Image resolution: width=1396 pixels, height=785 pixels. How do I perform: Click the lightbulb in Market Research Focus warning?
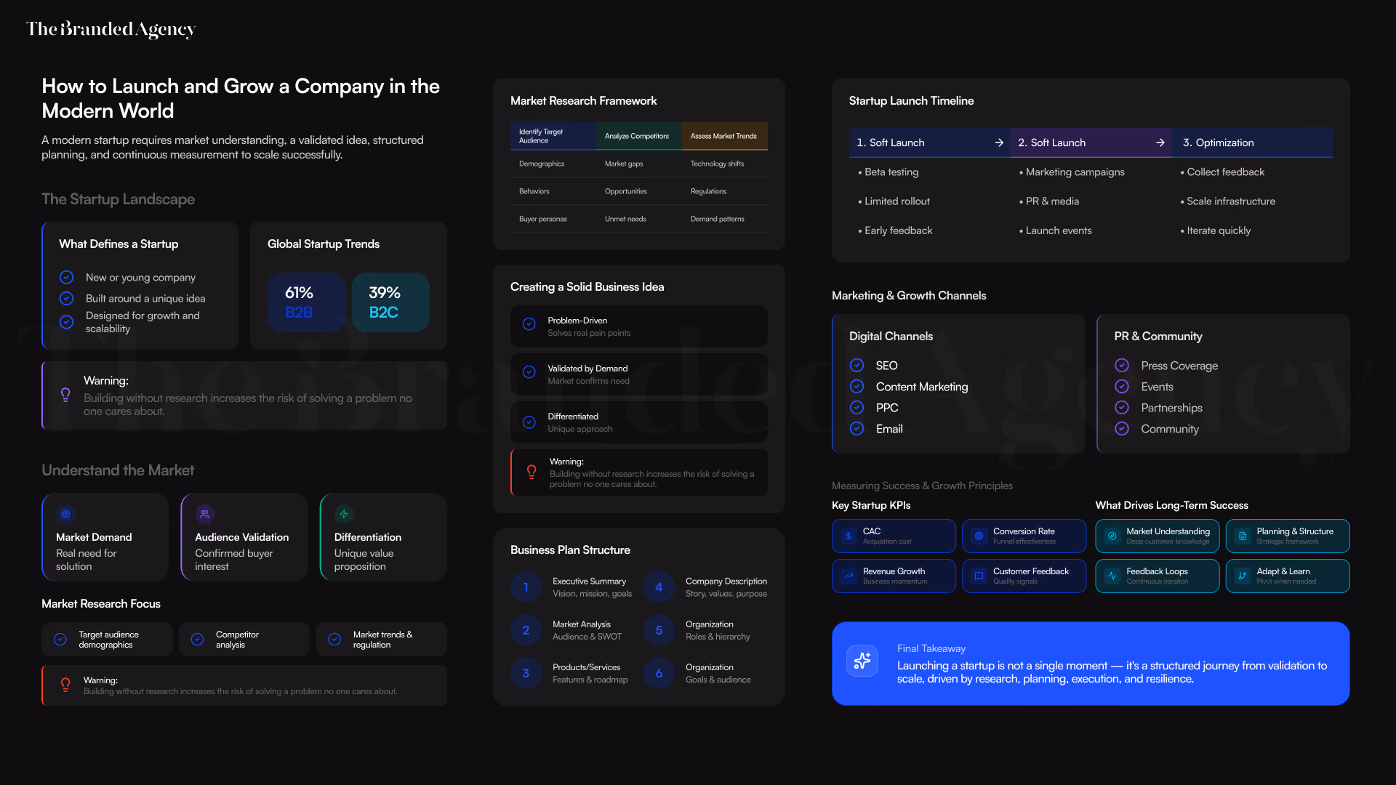(x=65, y=685)
